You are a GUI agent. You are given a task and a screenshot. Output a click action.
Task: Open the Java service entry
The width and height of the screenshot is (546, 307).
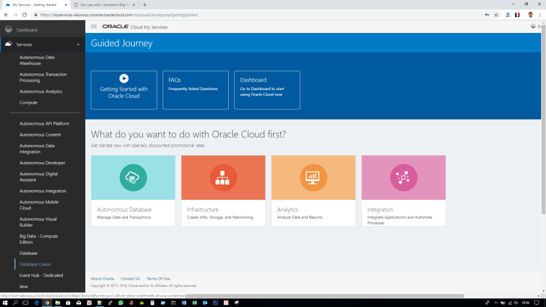(23, 287)
